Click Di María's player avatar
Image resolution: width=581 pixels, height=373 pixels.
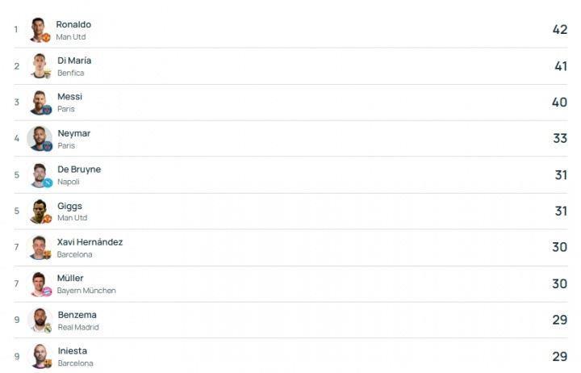[x=40, y=66]
